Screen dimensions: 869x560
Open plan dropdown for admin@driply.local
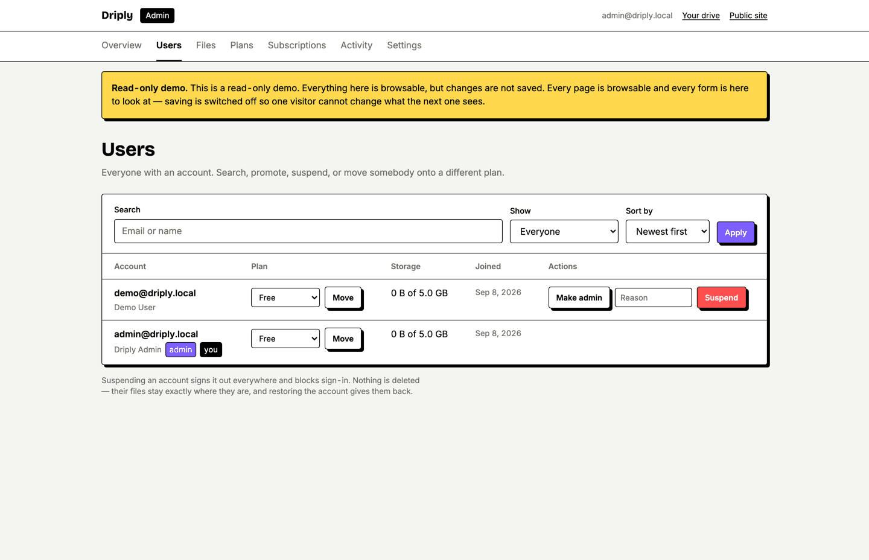pos(285,339)
